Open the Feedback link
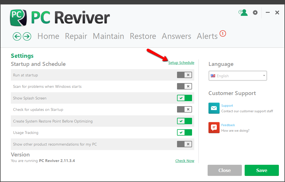Screen dimensions: 285x182 point(228,125)
